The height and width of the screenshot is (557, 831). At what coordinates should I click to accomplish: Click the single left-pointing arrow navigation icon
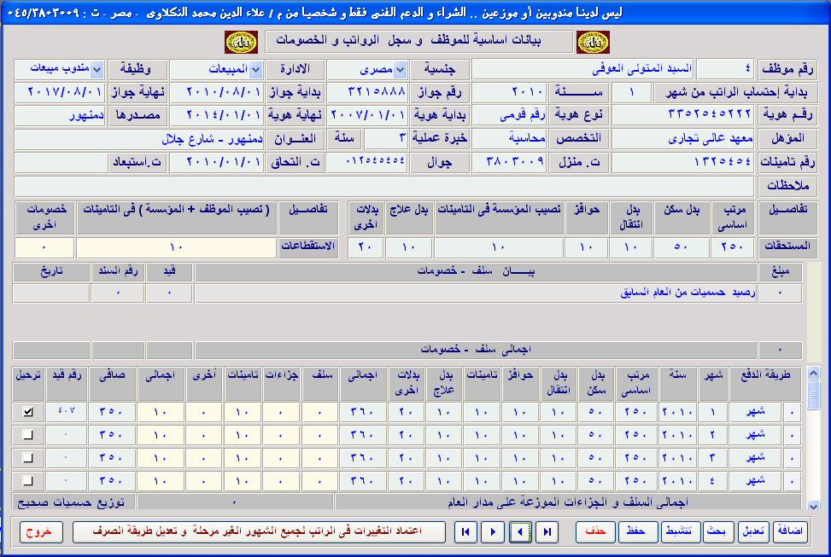pos(520,531)
